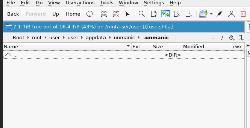The height and width of the screenshot is (128, 250).
Task: Click the black arrow pointer toolbar icon
Action: tap(127, 14)
